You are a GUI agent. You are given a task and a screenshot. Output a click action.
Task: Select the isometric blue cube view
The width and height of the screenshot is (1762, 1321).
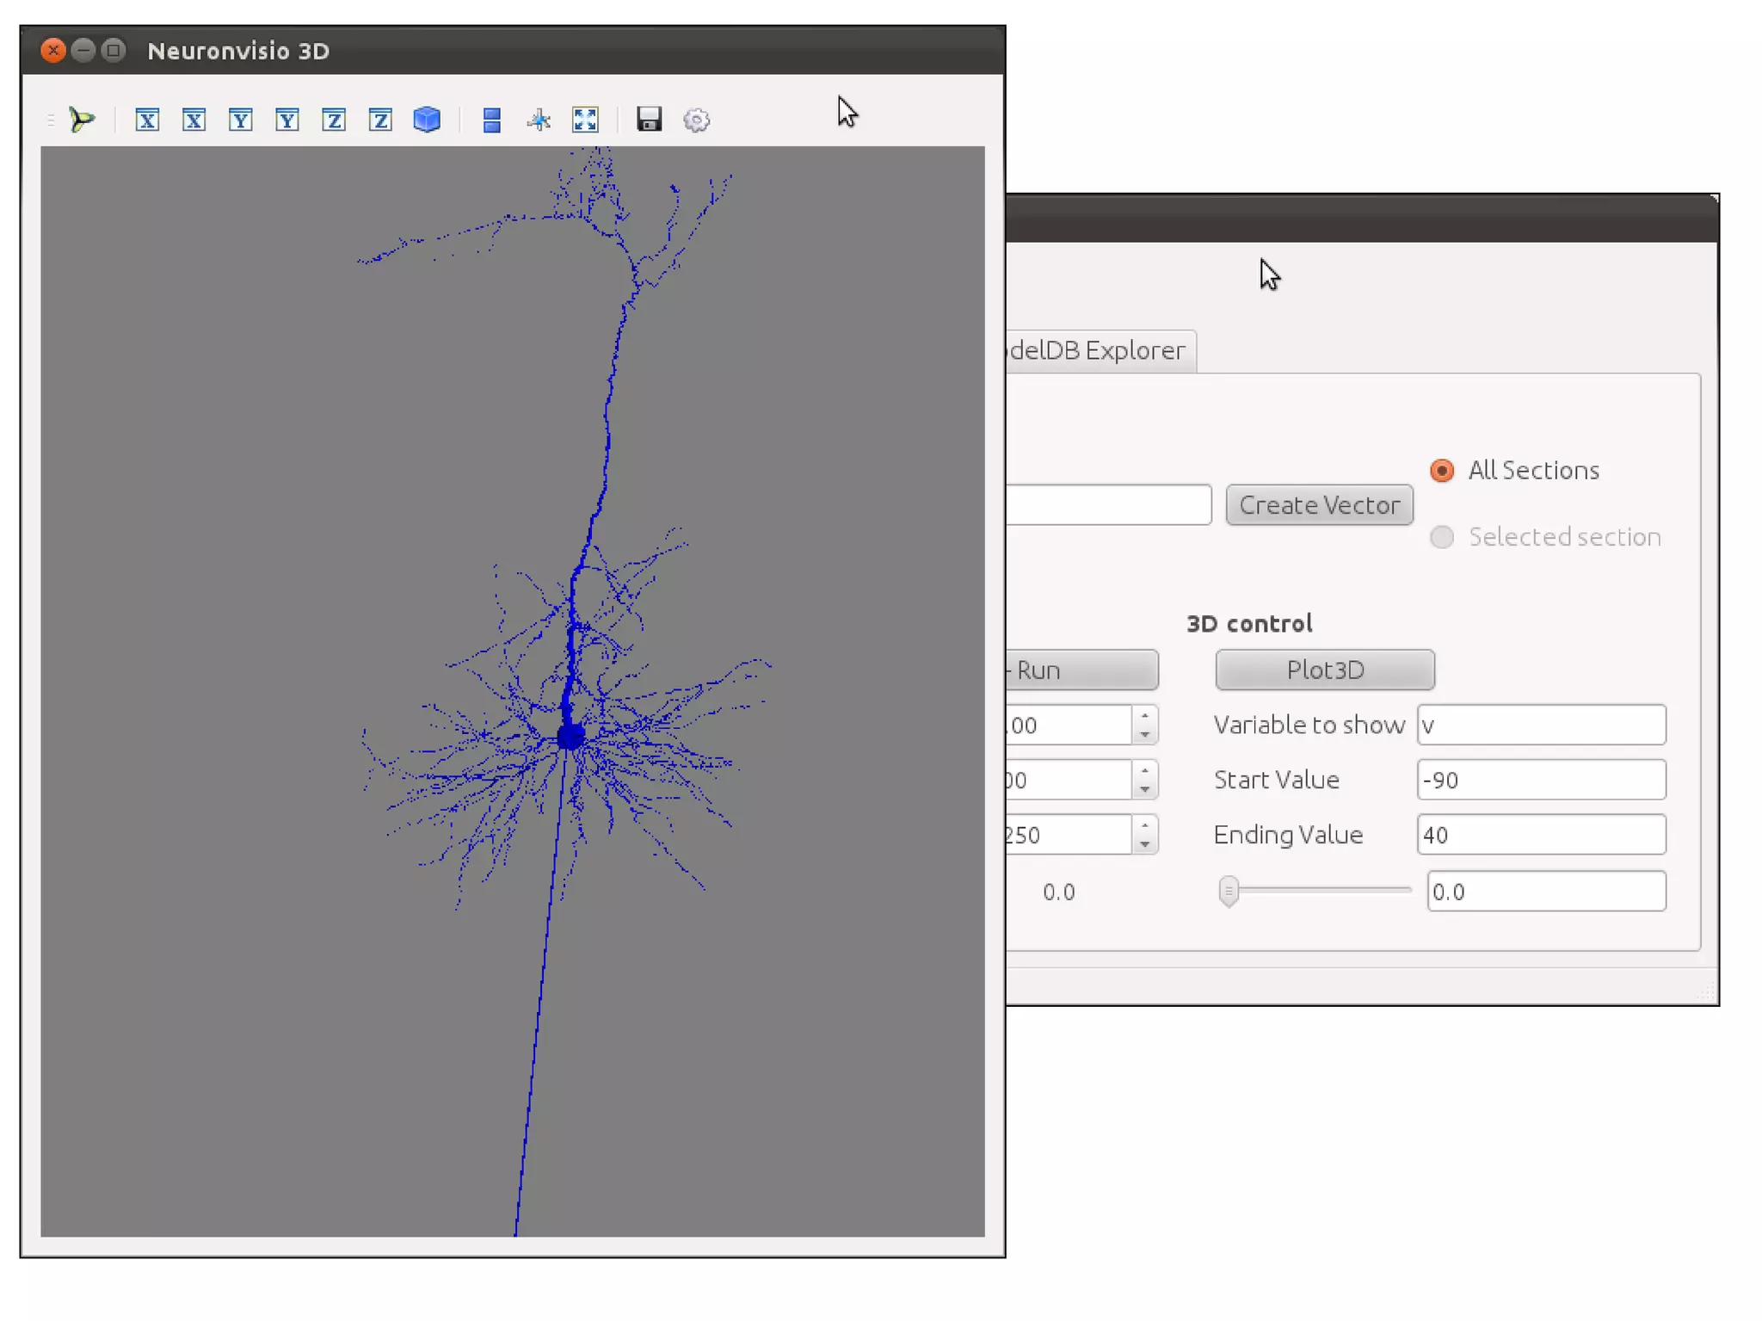[x=427, y=120]
